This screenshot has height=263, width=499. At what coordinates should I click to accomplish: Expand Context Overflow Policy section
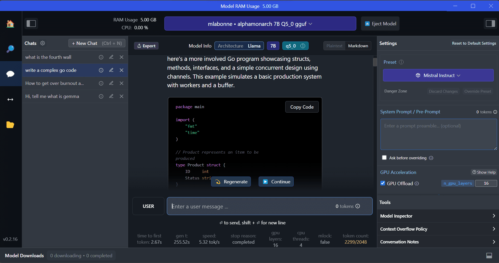(438, 229)
